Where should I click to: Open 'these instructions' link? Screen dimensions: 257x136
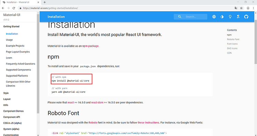(x=148, y=123)
